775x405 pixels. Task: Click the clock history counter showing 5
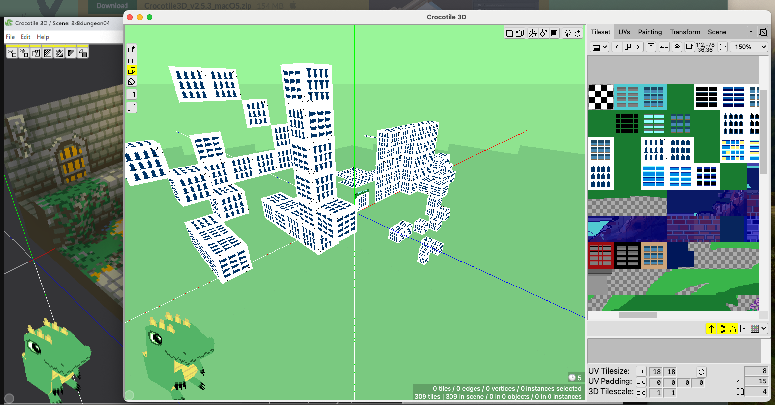pos(575,378)
